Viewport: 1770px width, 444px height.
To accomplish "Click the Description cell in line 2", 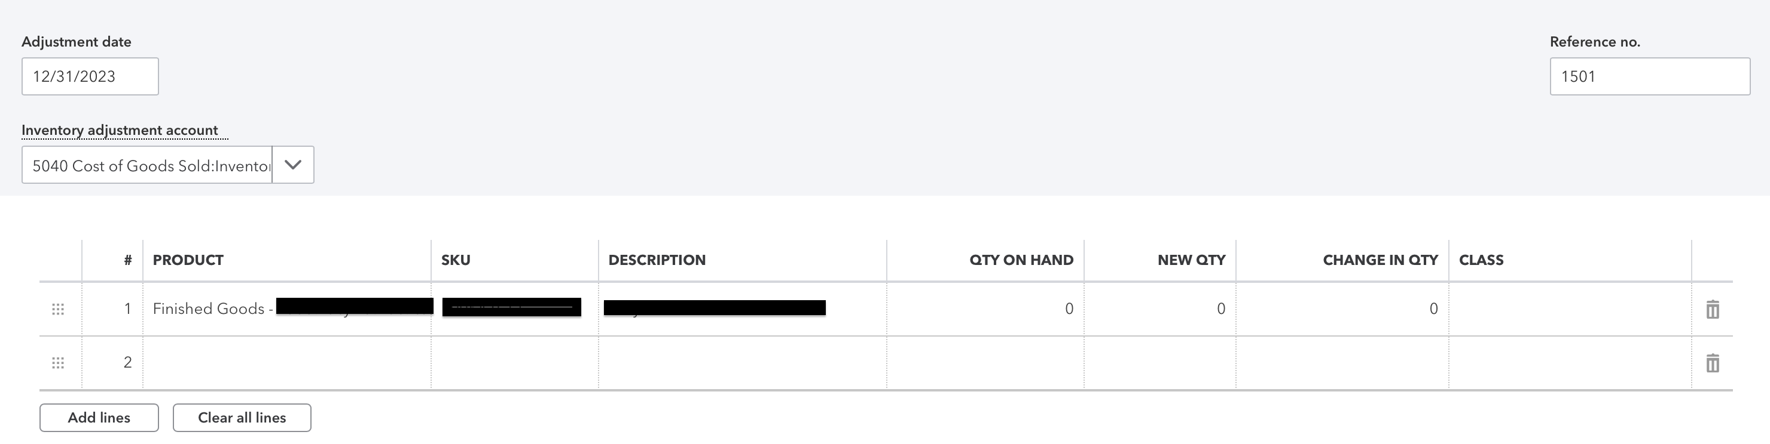I will [x=742, y=363].
